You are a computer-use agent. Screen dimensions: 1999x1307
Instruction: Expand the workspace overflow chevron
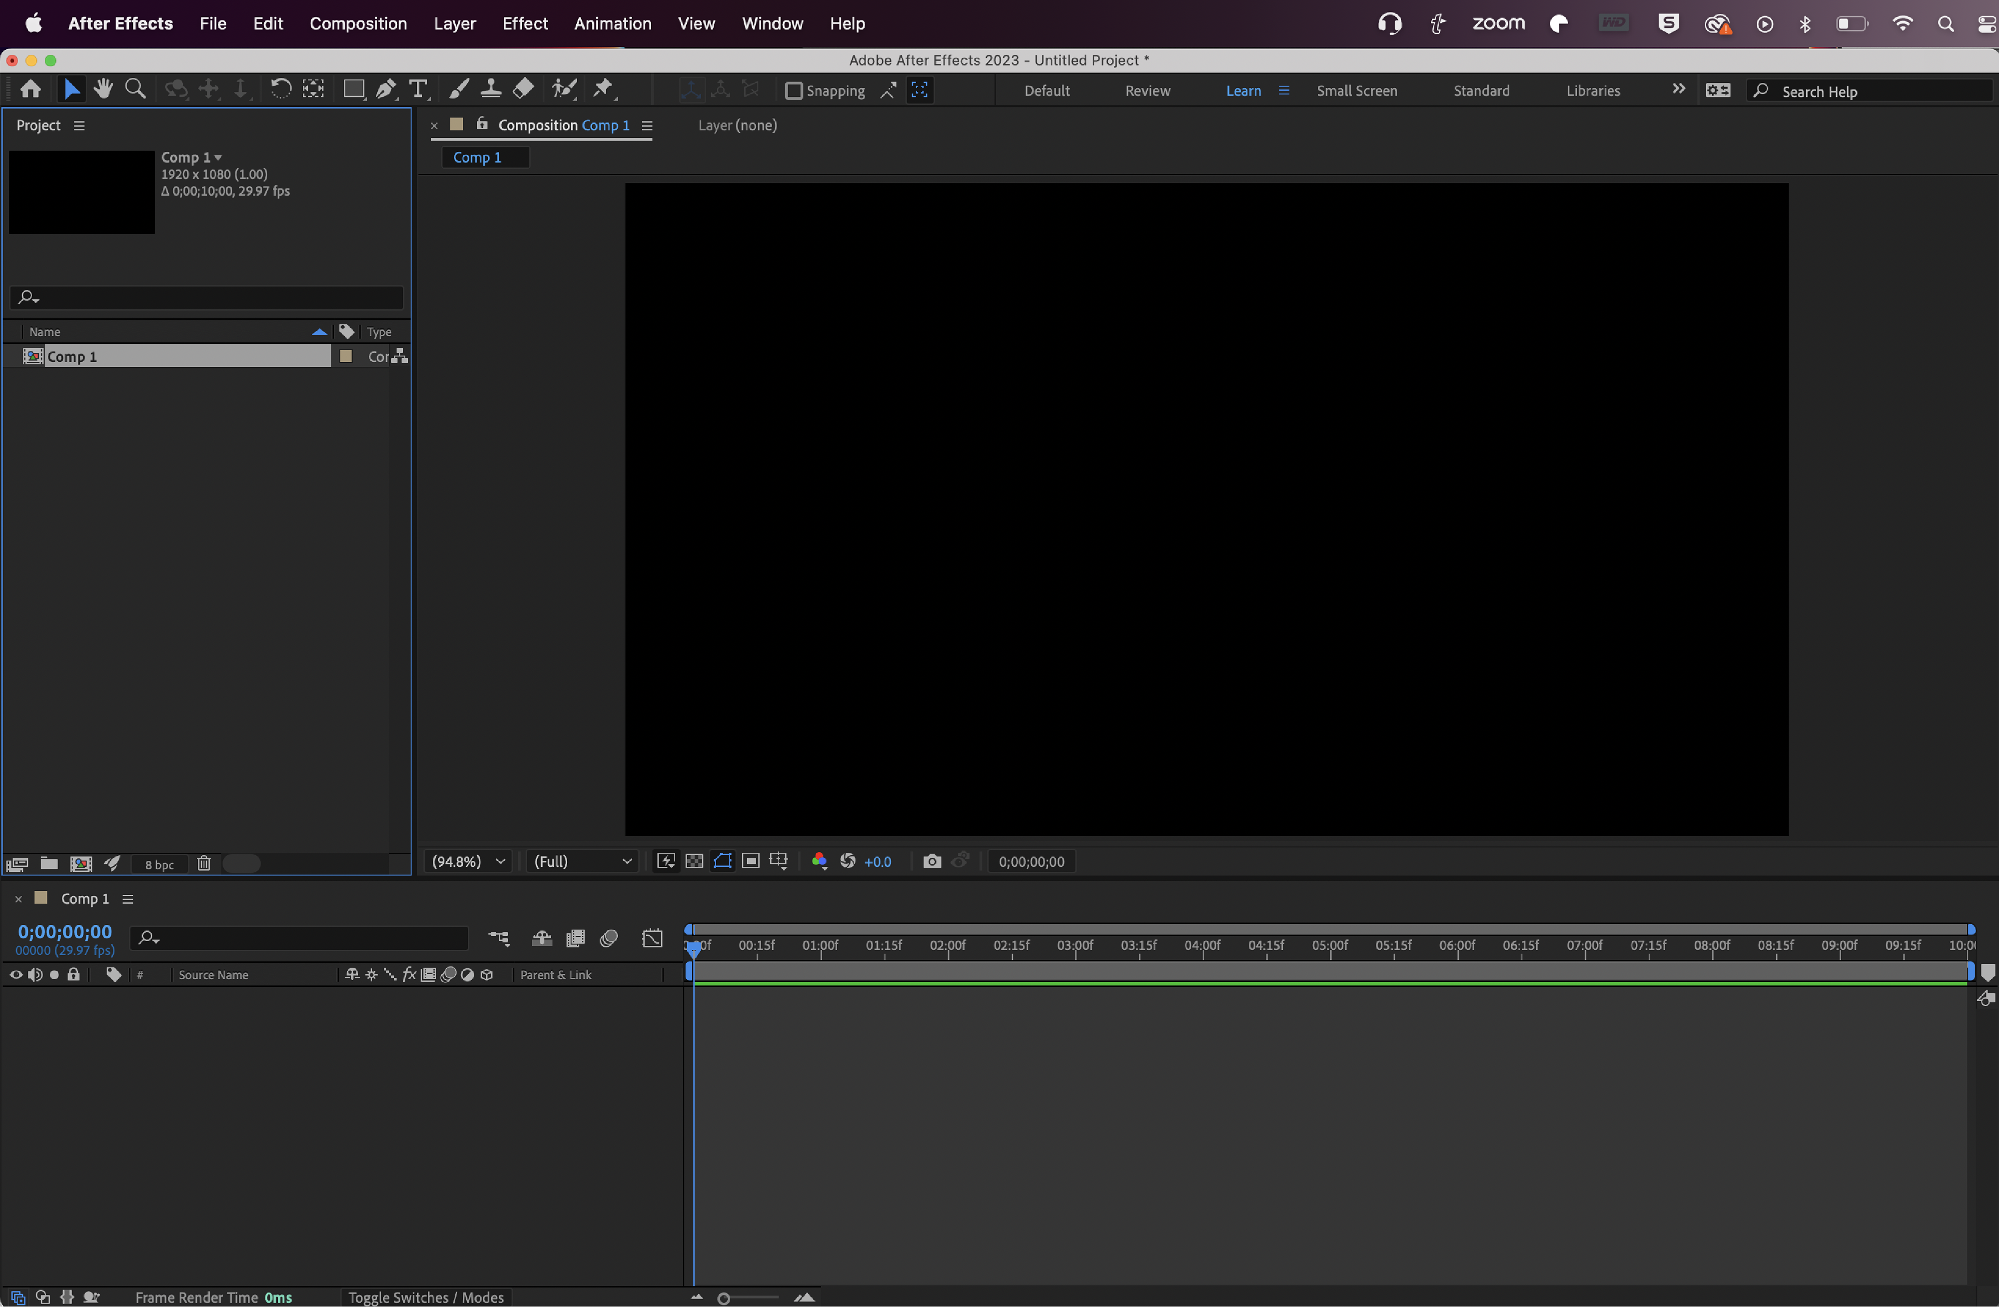[1678, 89]
